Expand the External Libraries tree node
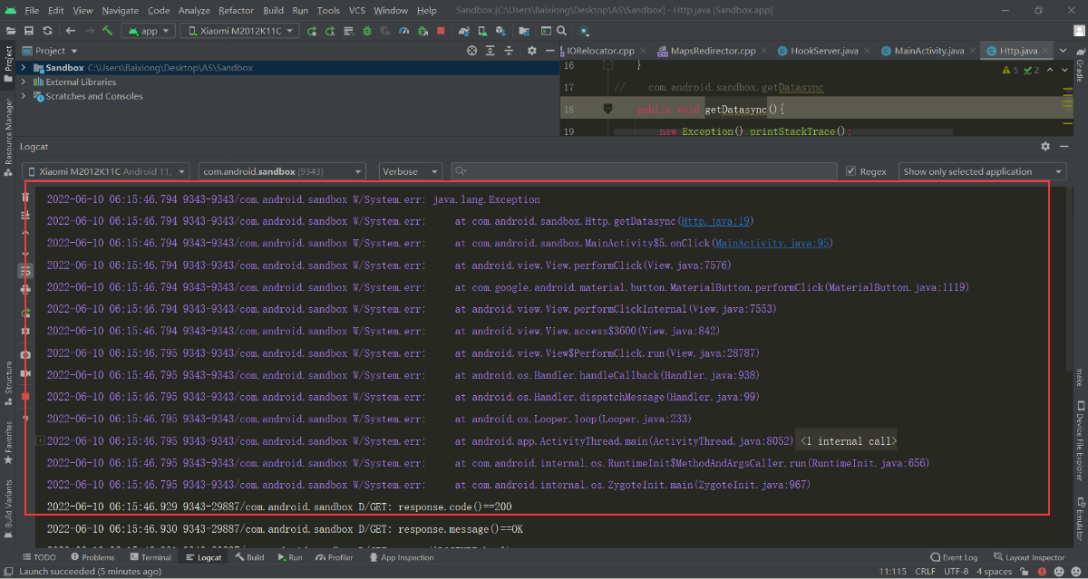 24,82
